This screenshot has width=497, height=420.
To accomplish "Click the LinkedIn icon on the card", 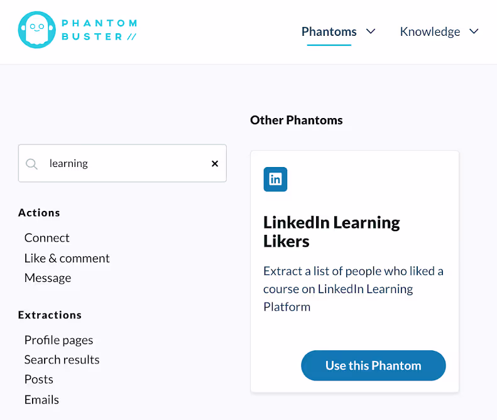I will pos(275,180).
